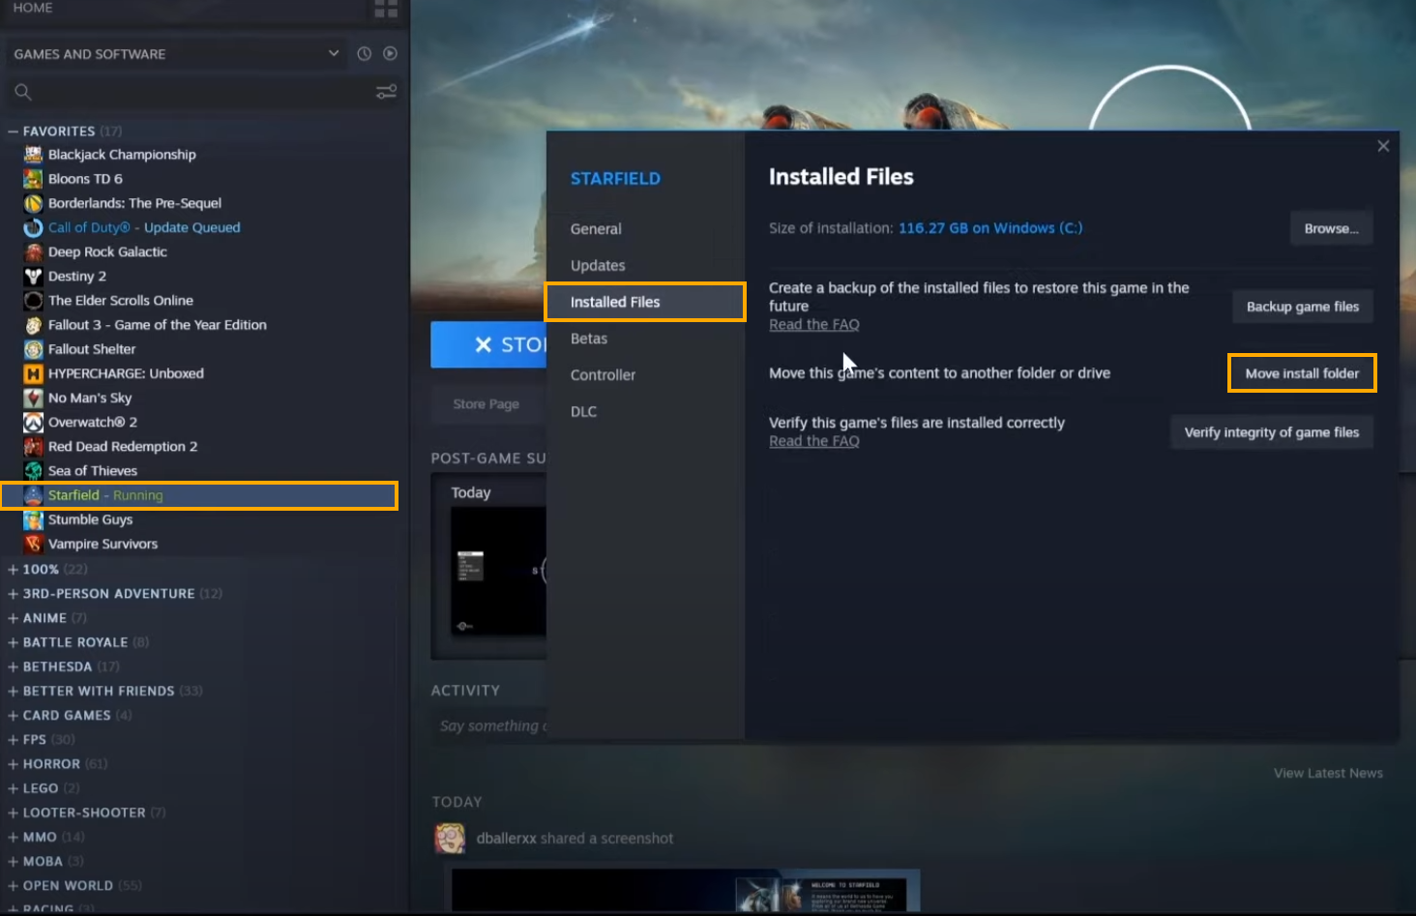Collapse the FAVORITES category
Screen dimensions: 1416x916
click(x=13, y=132)
